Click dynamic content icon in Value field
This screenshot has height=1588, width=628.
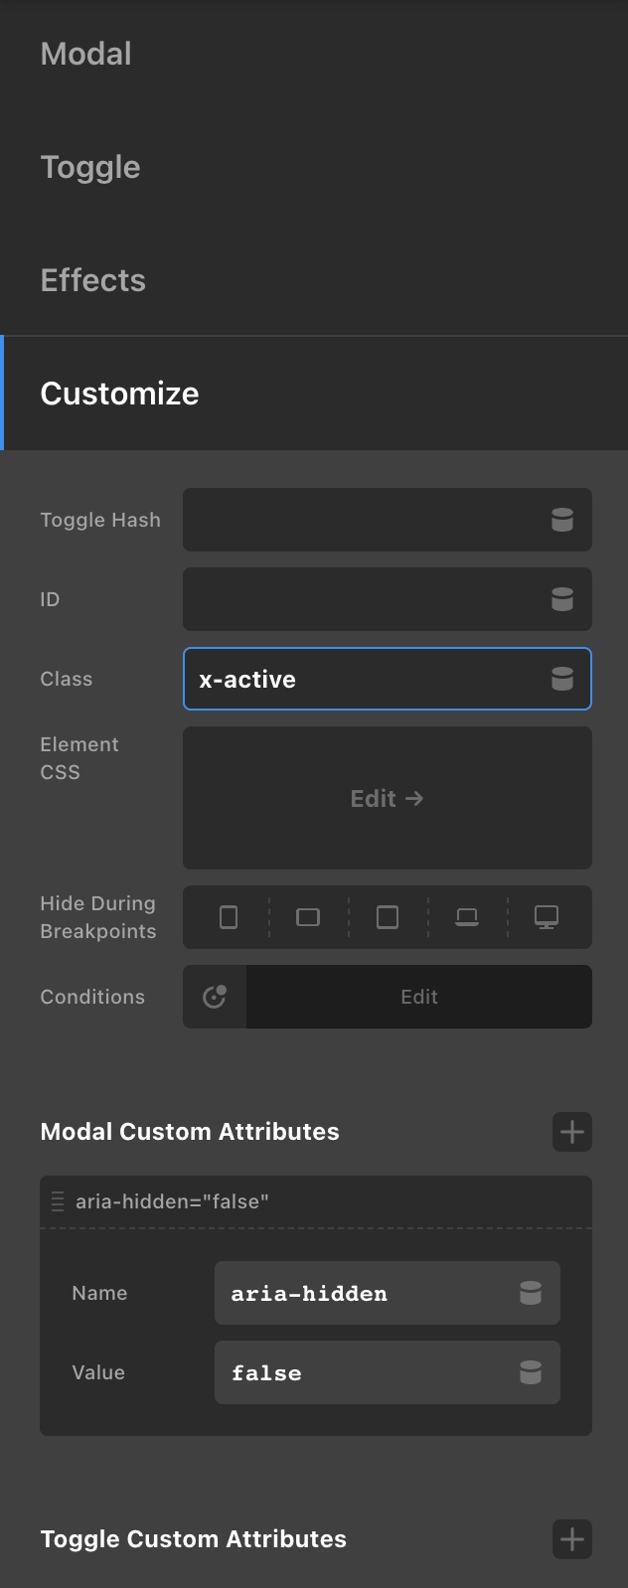(531, 1372)
